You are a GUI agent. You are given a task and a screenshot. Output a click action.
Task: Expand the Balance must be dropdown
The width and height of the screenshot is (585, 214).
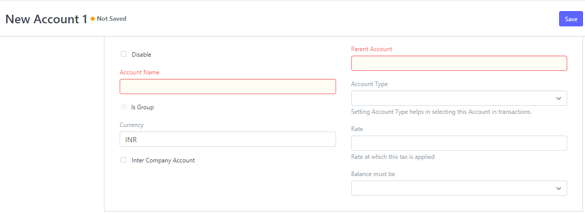point(459,188)
